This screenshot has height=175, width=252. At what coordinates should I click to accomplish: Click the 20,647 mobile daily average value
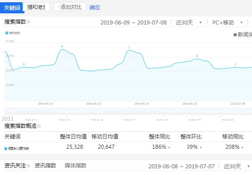click(106, 147)
